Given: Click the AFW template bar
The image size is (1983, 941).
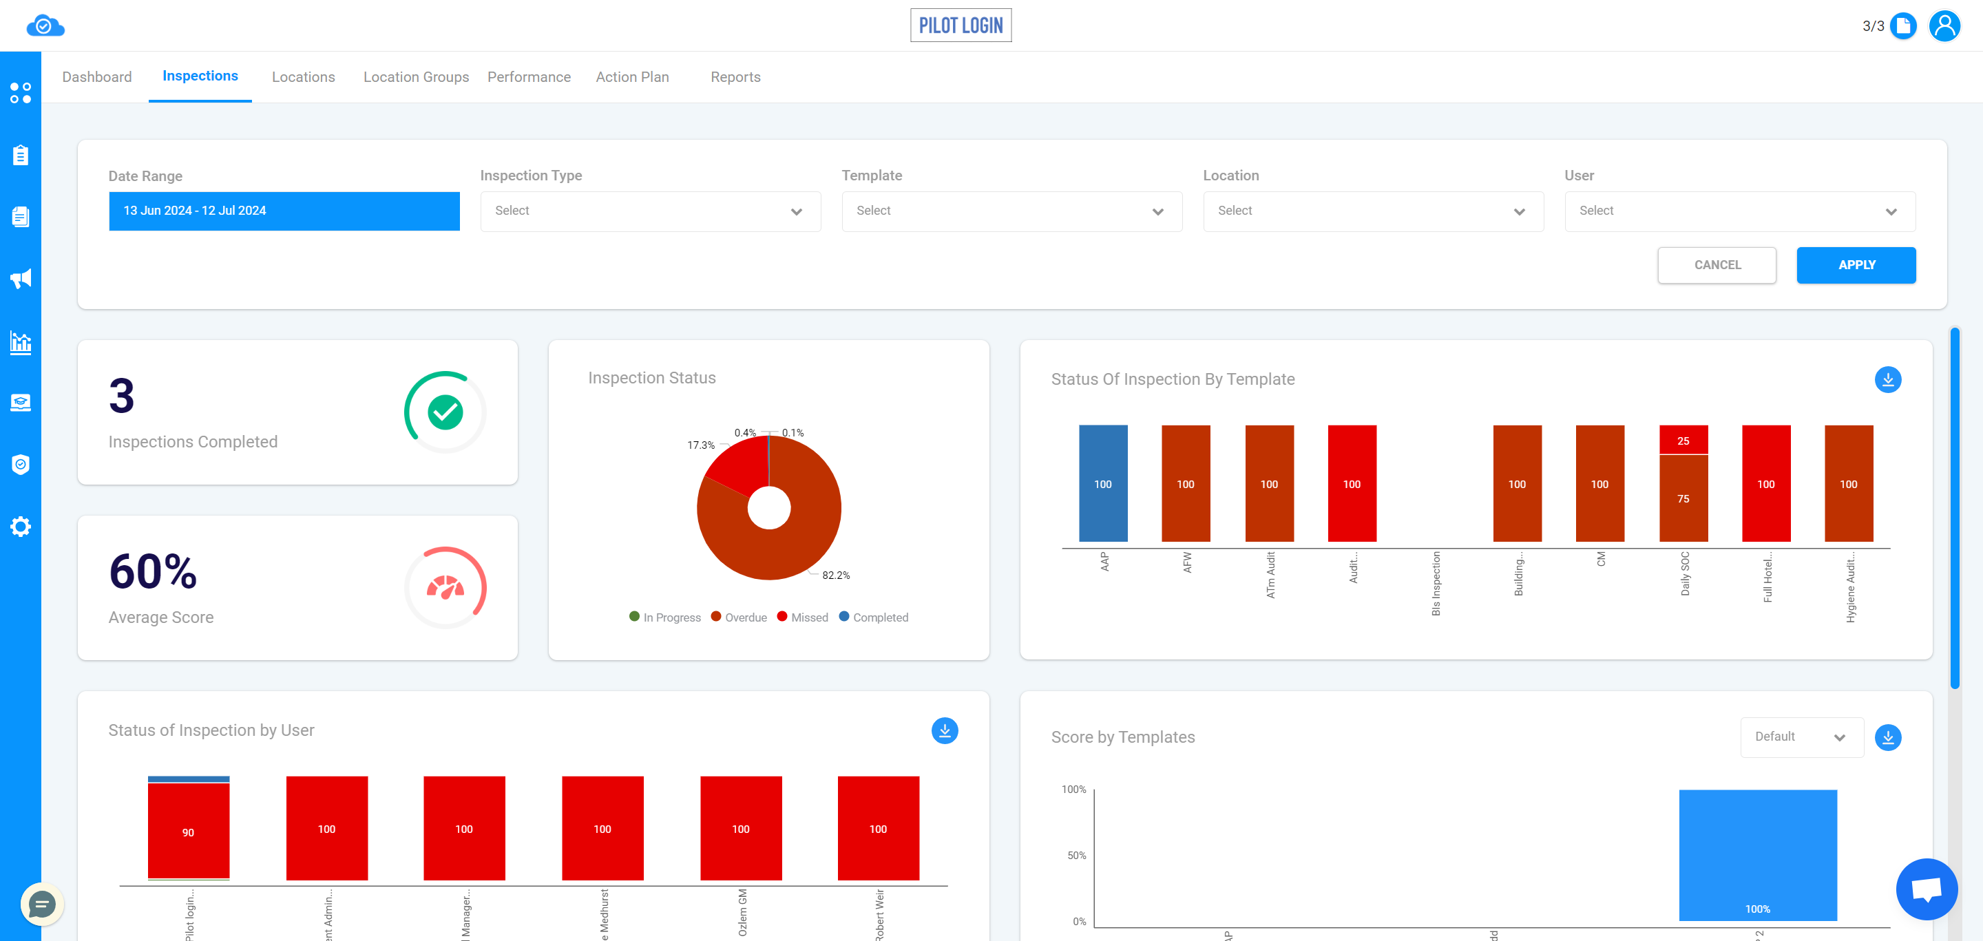Looking at the screenshot, I should [x=1186, y=483].
